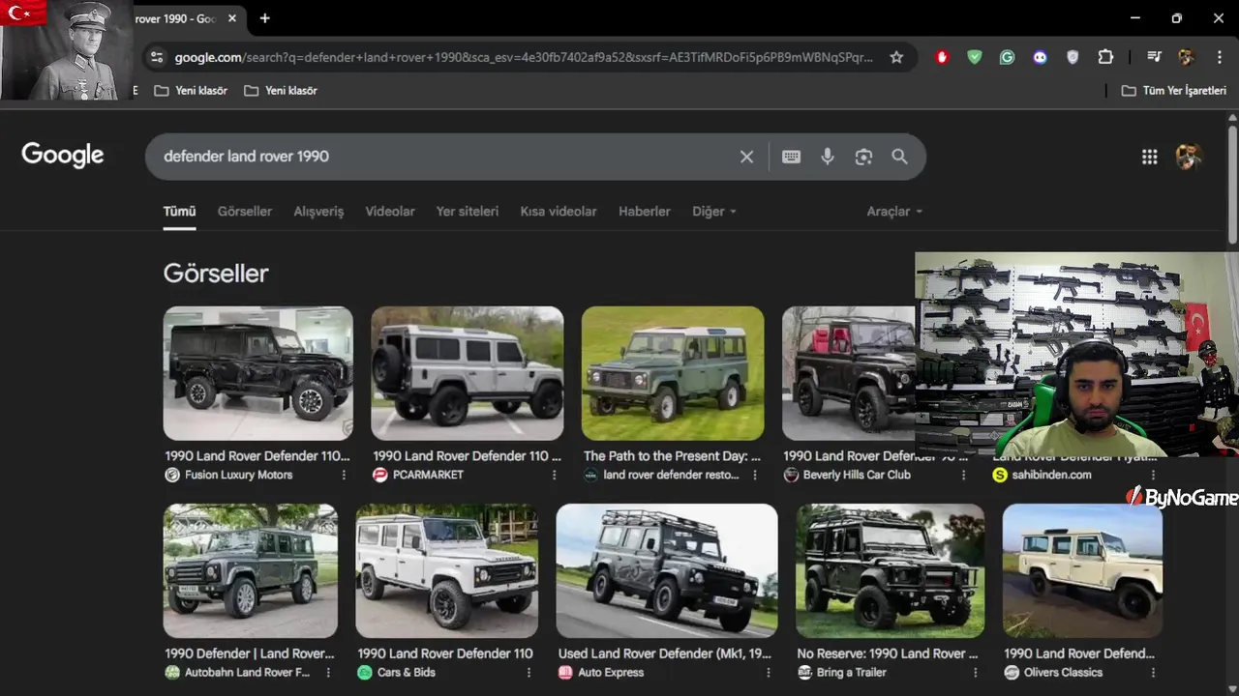
Task: Go to the Google homepage via the logo
Action: [63, 156]
